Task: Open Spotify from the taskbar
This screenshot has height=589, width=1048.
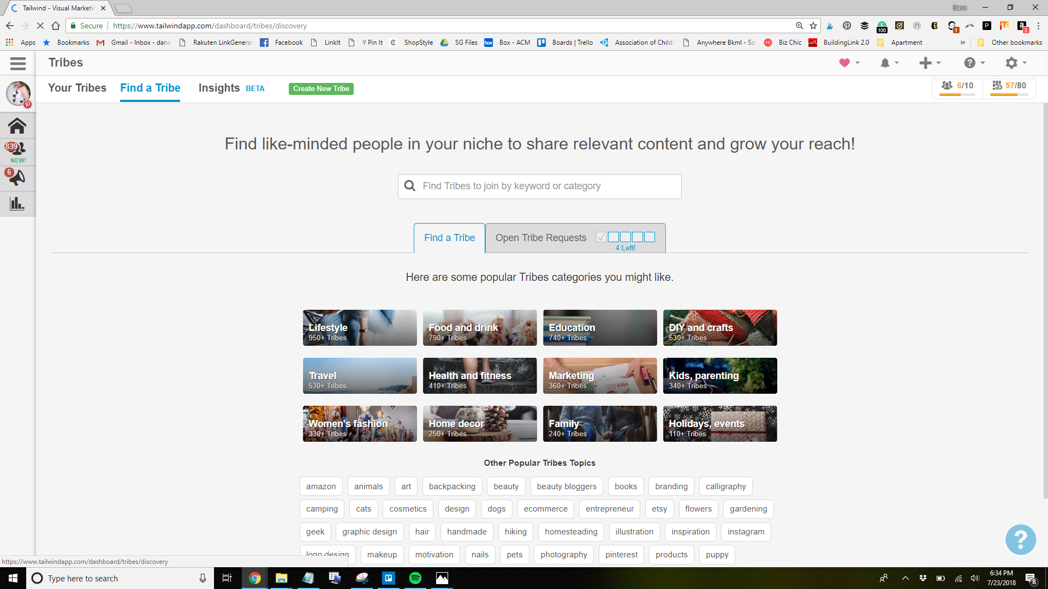Action: [x=415, y=578]
